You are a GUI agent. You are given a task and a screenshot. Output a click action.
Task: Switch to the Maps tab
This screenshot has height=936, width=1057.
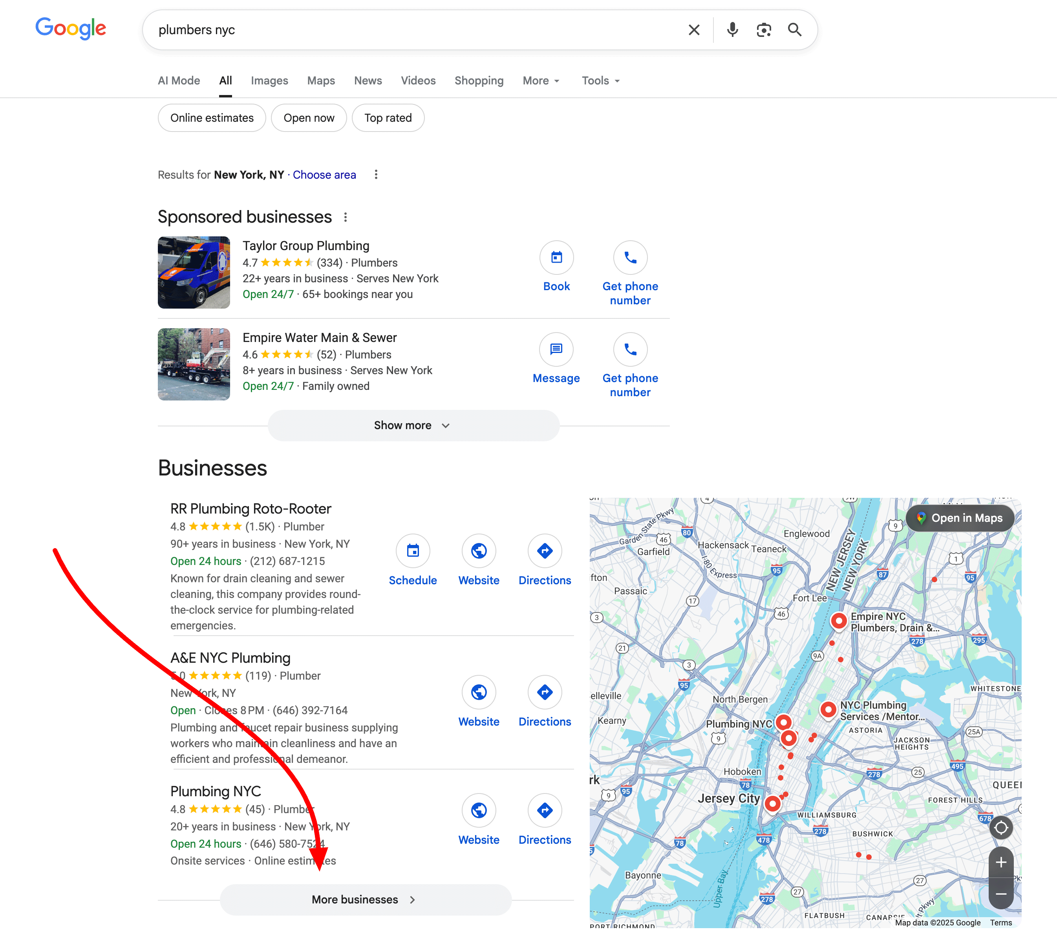[321, 80]
